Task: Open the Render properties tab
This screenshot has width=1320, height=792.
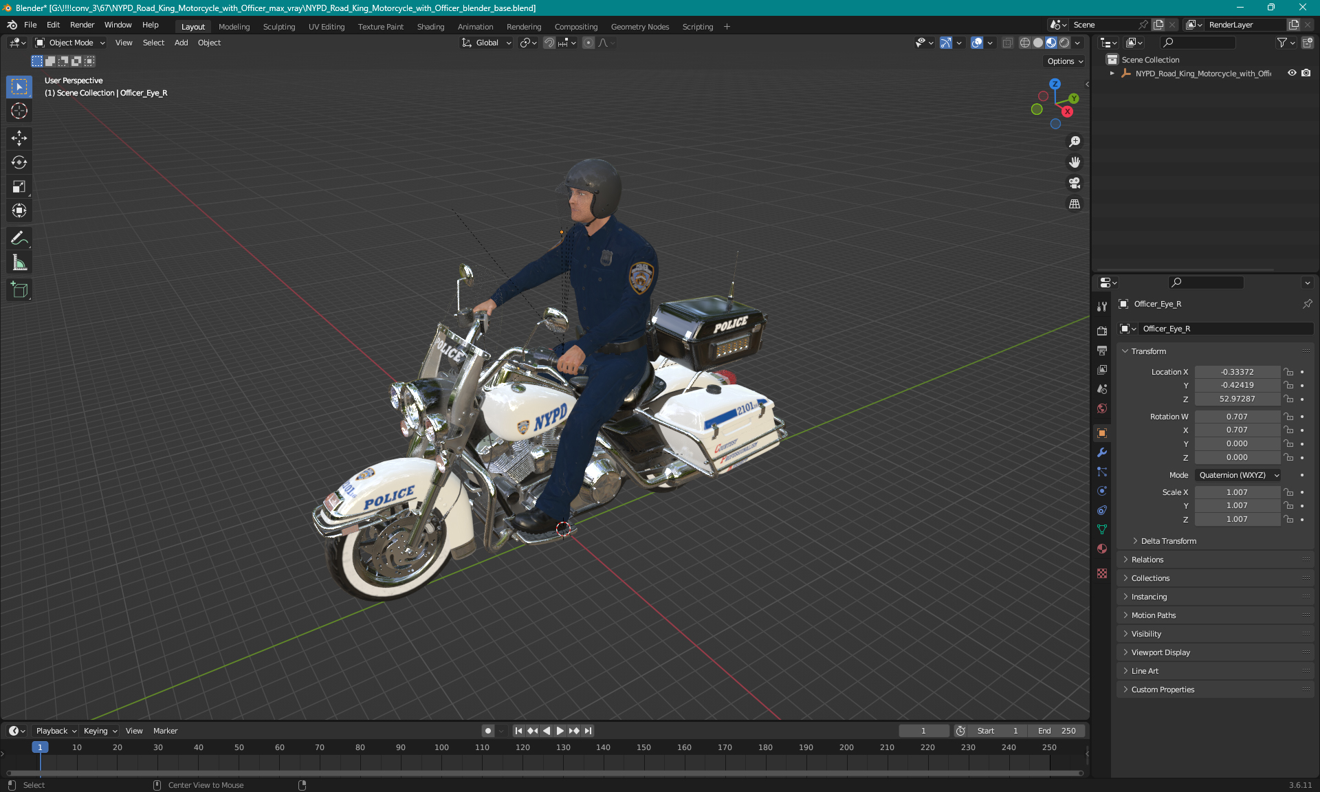Action: point(1102,331)
